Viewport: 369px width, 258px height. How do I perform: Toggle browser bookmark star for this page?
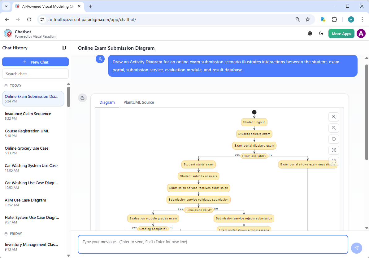click(x=308, y=19)
